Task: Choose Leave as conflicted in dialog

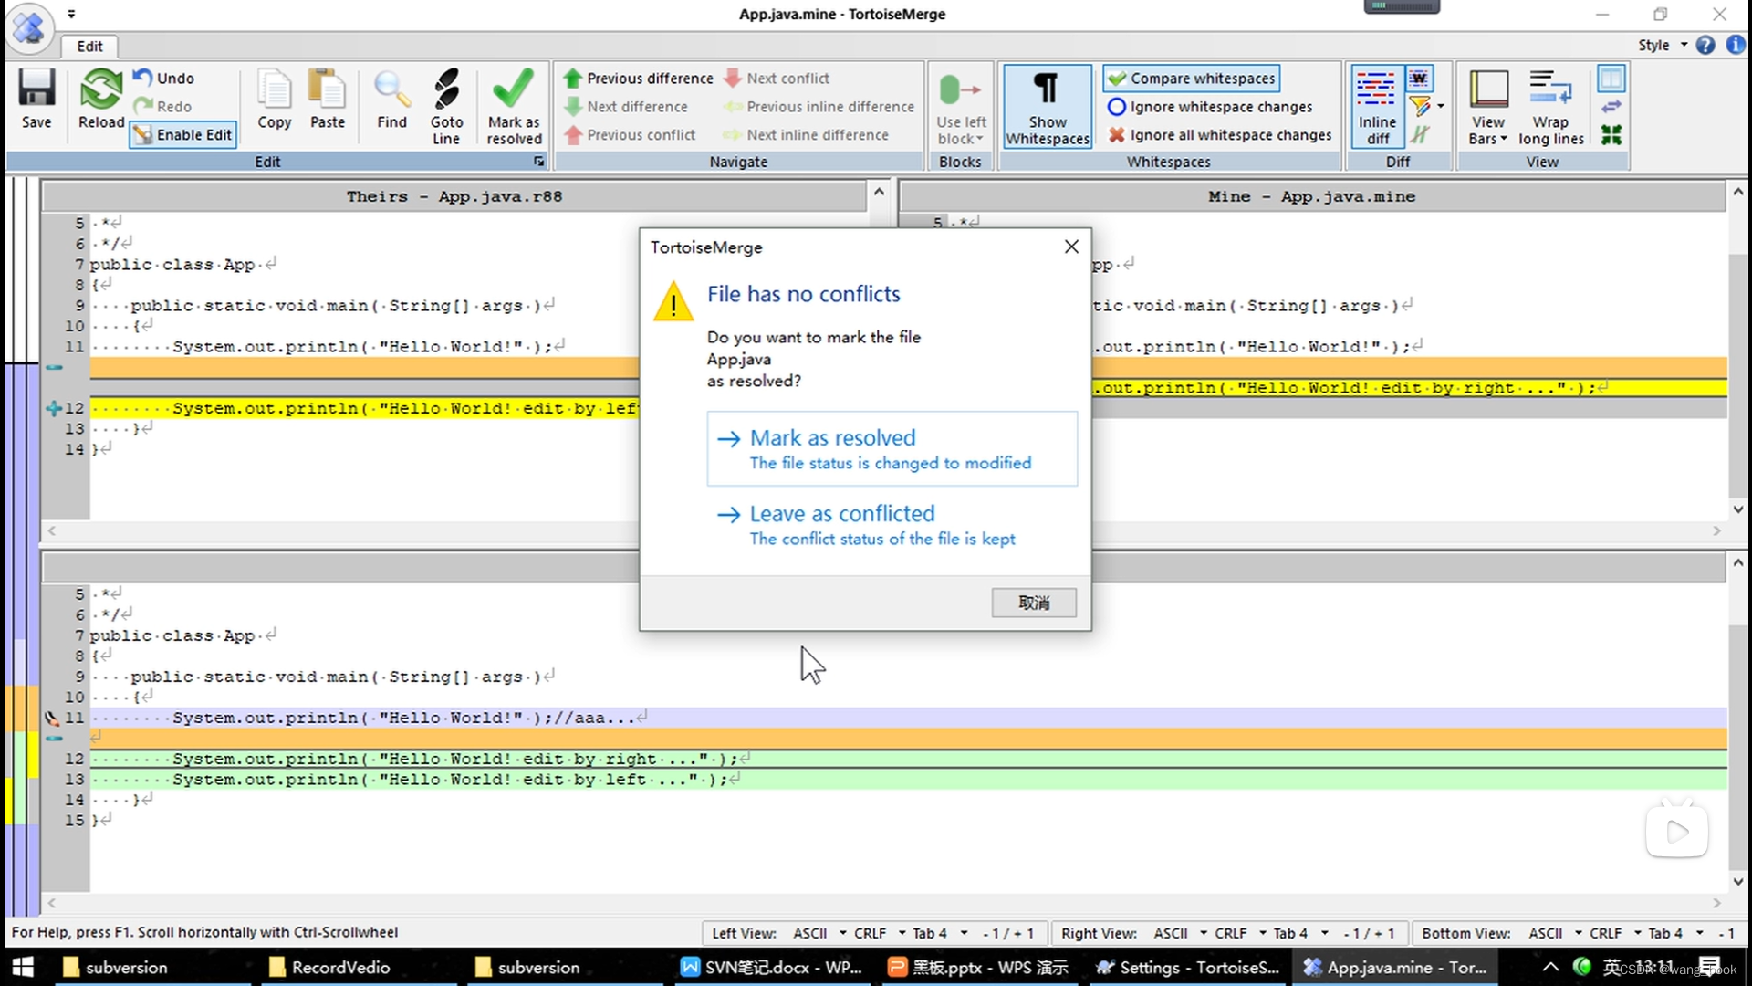Action: tap(892, 524)
